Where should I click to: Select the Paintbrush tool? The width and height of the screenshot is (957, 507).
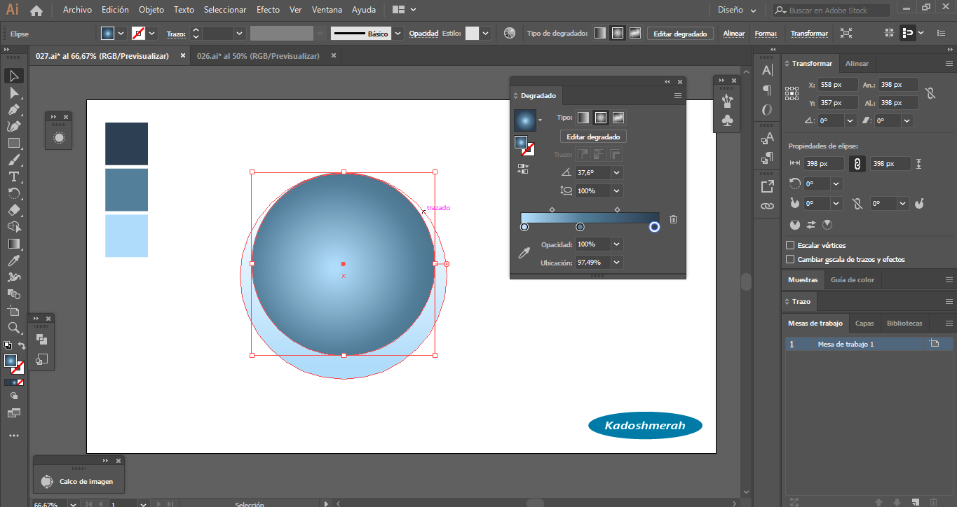[13, 160]
